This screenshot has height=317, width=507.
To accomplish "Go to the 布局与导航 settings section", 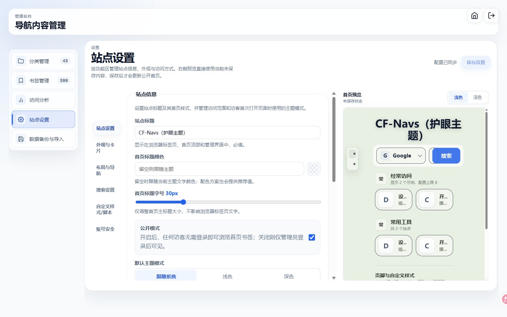I will [x=106, y=170].
